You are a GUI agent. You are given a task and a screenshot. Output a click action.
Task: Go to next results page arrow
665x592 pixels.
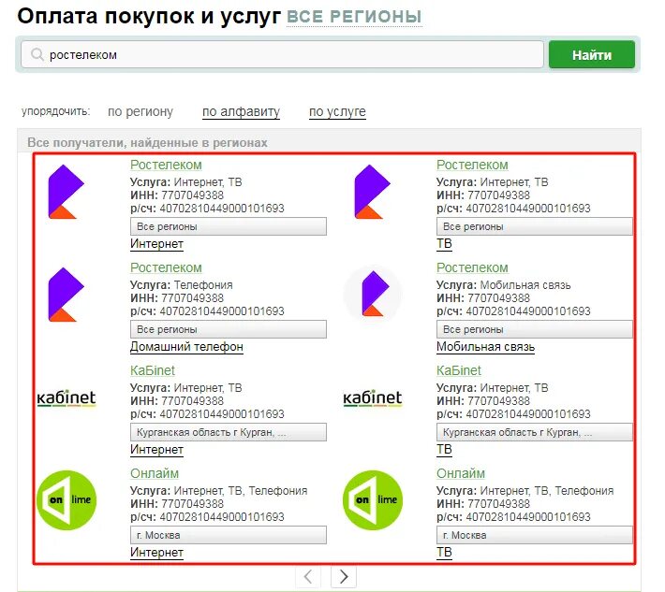pyautogui.click(x=344, y=576)
